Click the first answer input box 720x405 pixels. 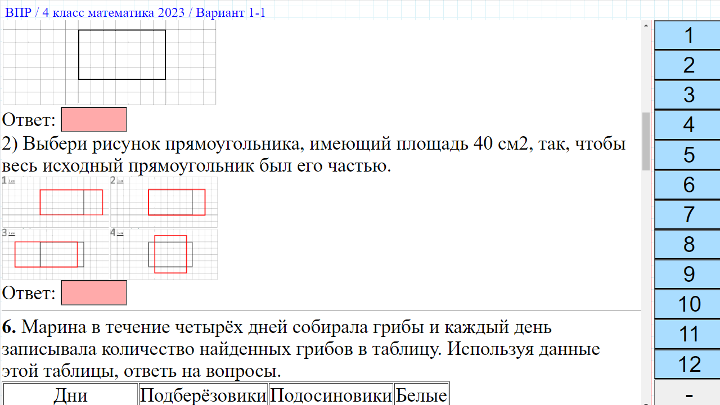94,119
